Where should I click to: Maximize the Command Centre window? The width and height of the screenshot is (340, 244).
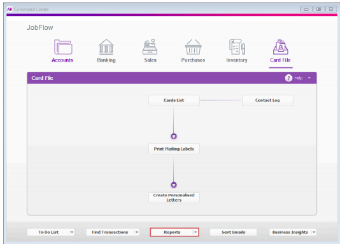click(318, 9)
